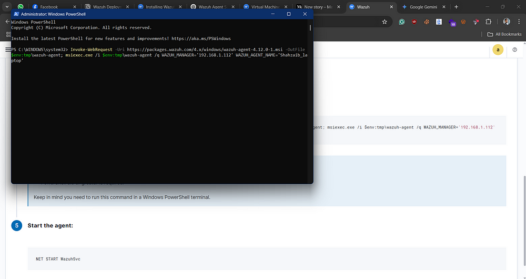This screenshot has height=279, width=526.
Task: Restore down the Chrome window
Action: coord(502,7)
